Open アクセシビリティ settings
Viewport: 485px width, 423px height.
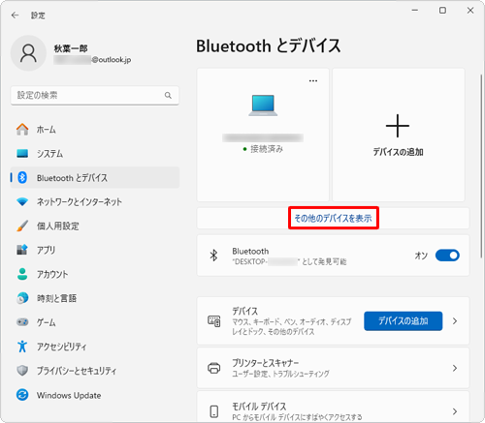click(95, 347)
